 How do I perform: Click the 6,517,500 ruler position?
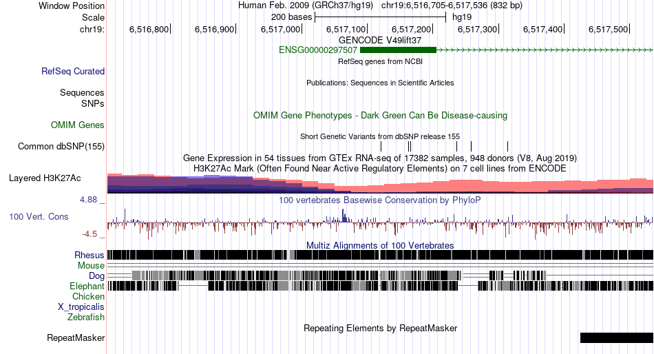609,29
